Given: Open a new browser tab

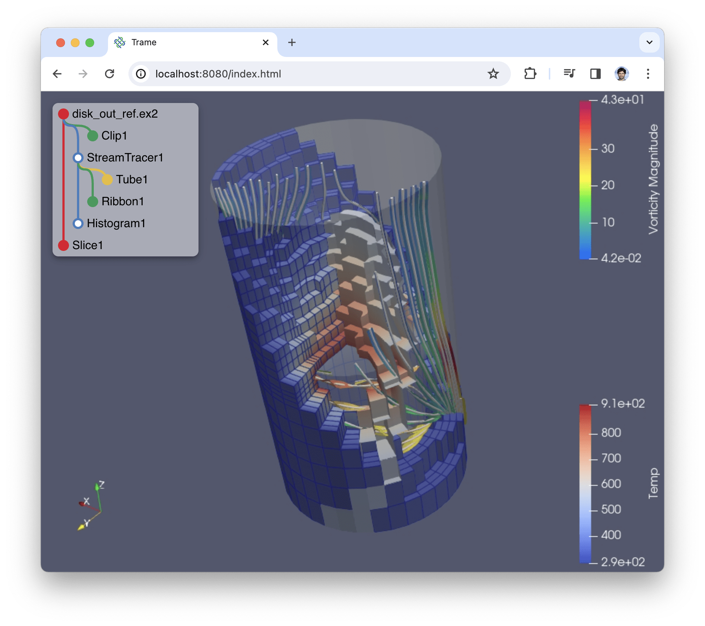Looking at the screenshot, I should coord(292,42).
